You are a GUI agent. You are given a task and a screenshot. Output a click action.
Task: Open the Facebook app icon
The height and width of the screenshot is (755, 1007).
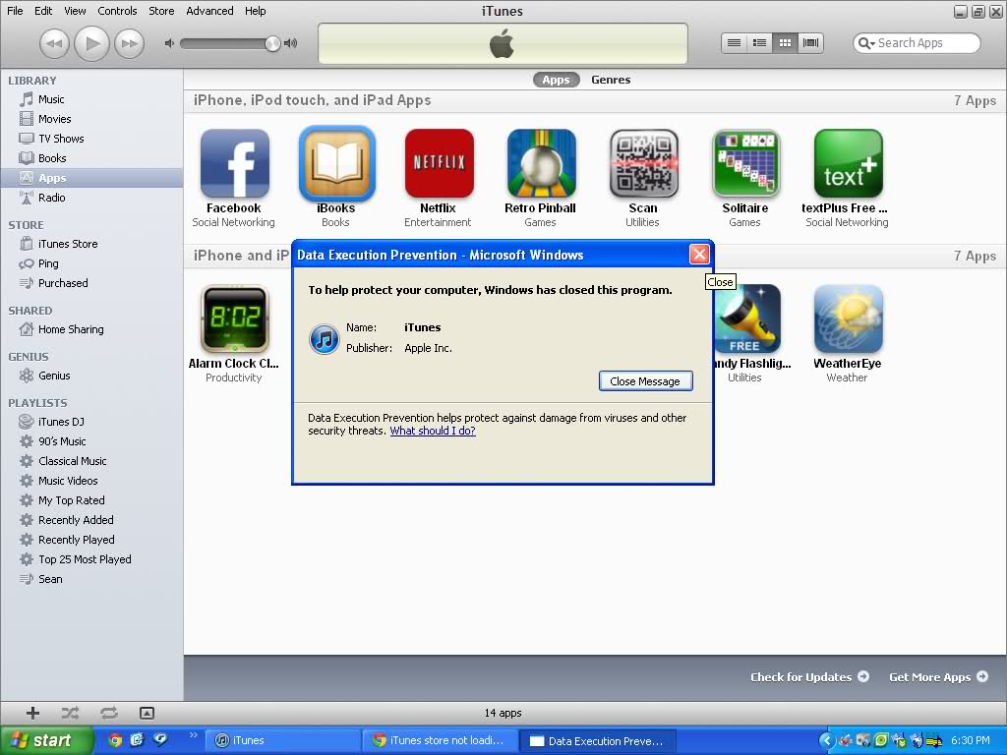click(x=234, y=163)
